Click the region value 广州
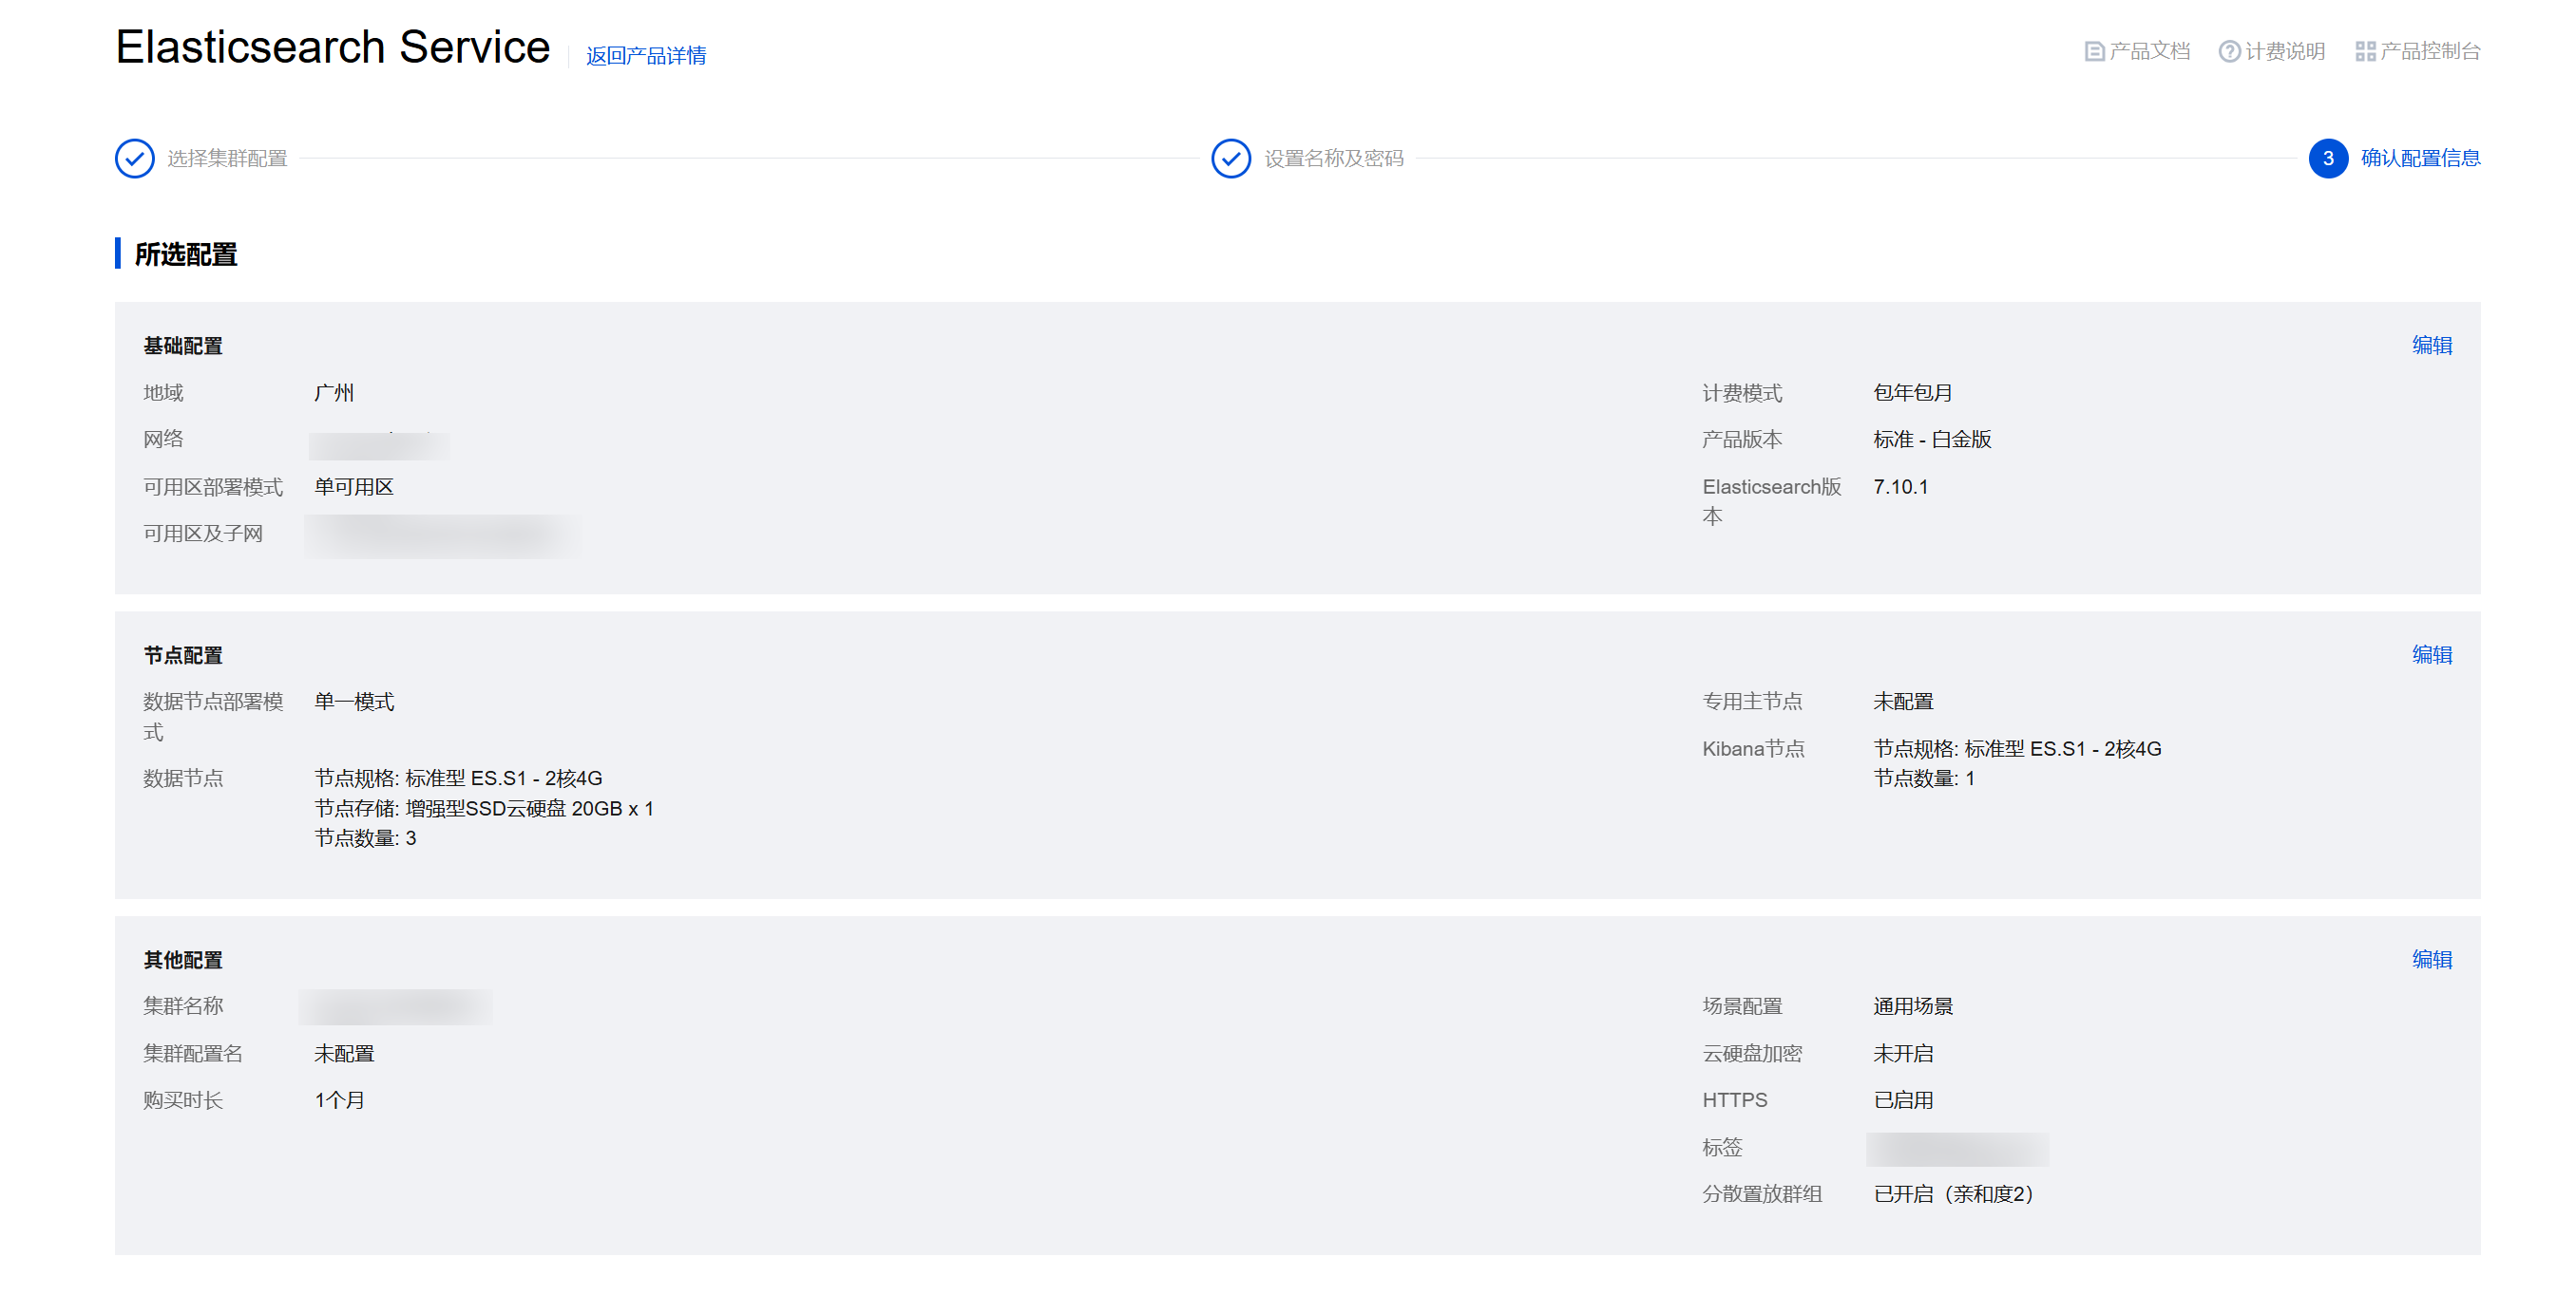The width and height of the screenshot is (2576, 1294). click(x=334, y=393)
